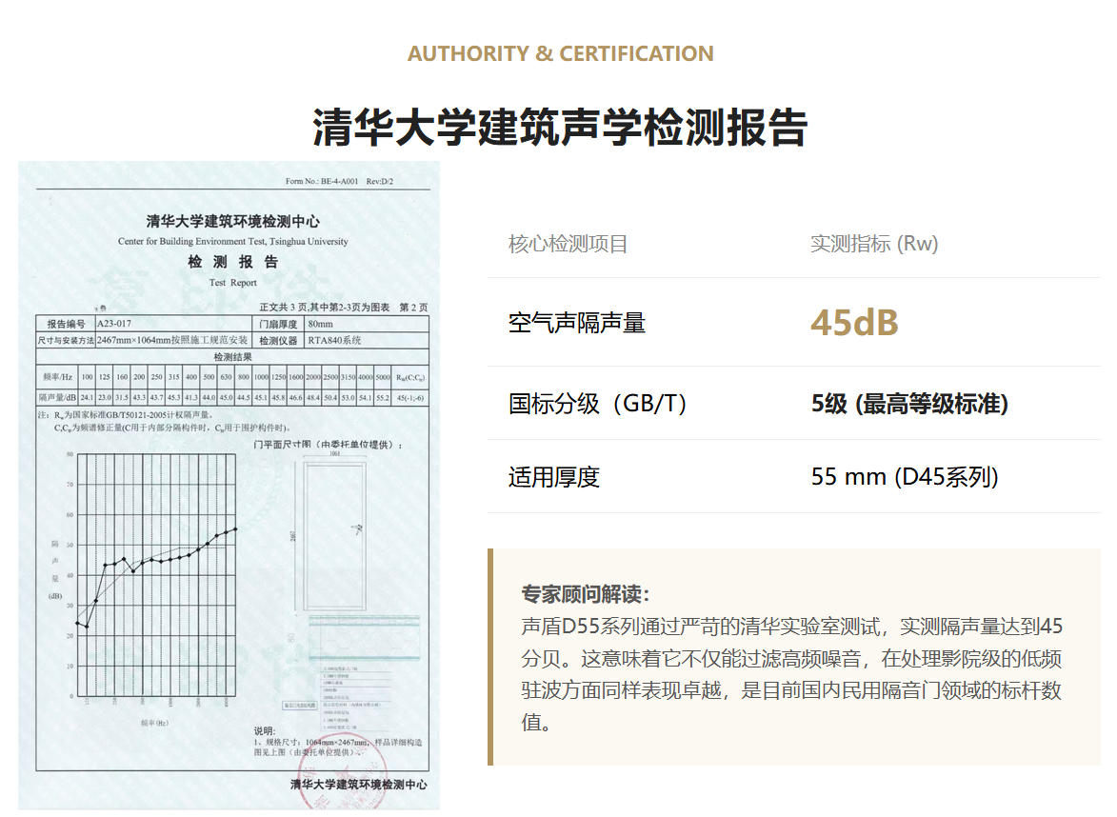The width and height of the screenshot is (1117, 817).
Task: Open the Tsinghua test report image
Action: click(229, 485)
